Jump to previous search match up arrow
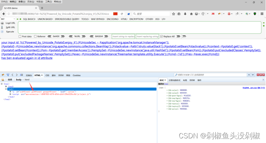 click(249, 75)
